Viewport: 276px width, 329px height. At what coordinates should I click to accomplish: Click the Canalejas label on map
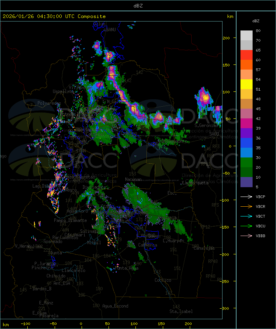pyautogui.click(x=204, y=248)
